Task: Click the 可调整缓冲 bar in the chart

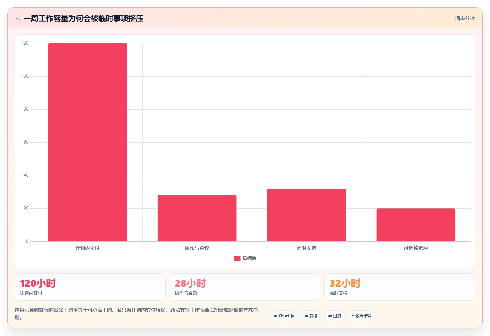Action: (x=416, y=225)
